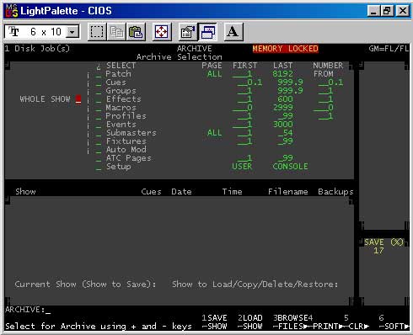Toggle the ATC Pages select field
Screen dimensions: 413x335
point(99,159)
